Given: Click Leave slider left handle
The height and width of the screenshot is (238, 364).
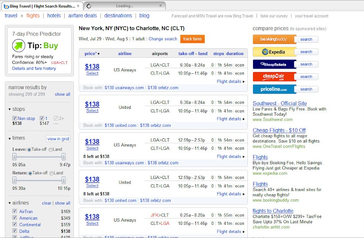Looking at the screenshot, I should [14, 157].
